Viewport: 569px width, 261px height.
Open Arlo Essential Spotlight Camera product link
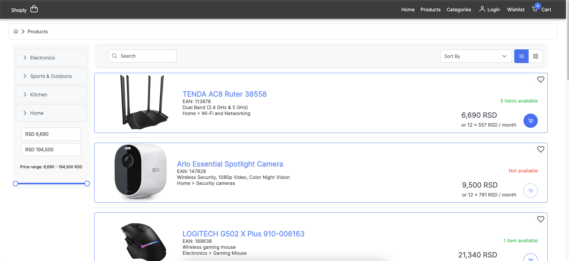tap(230, 164)
